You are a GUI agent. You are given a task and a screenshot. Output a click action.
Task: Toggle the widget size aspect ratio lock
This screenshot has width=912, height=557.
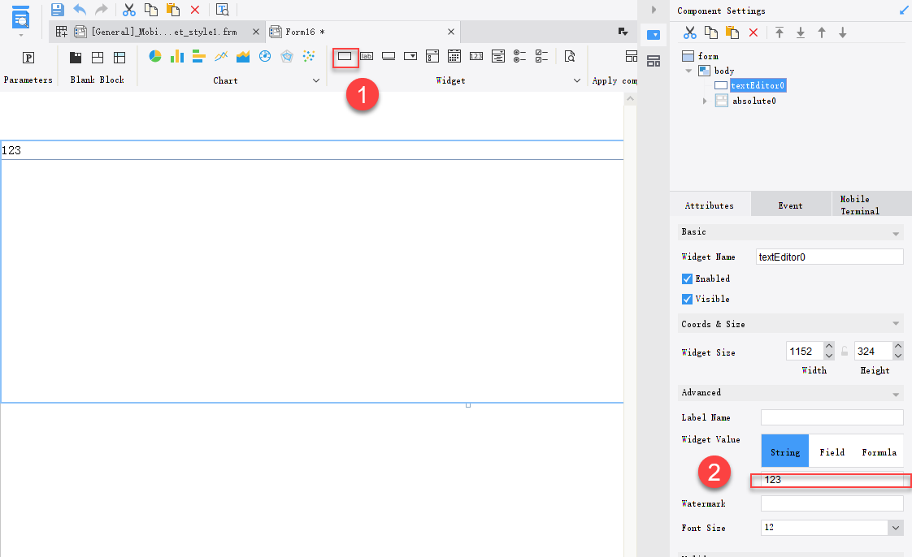pos(845,352)
